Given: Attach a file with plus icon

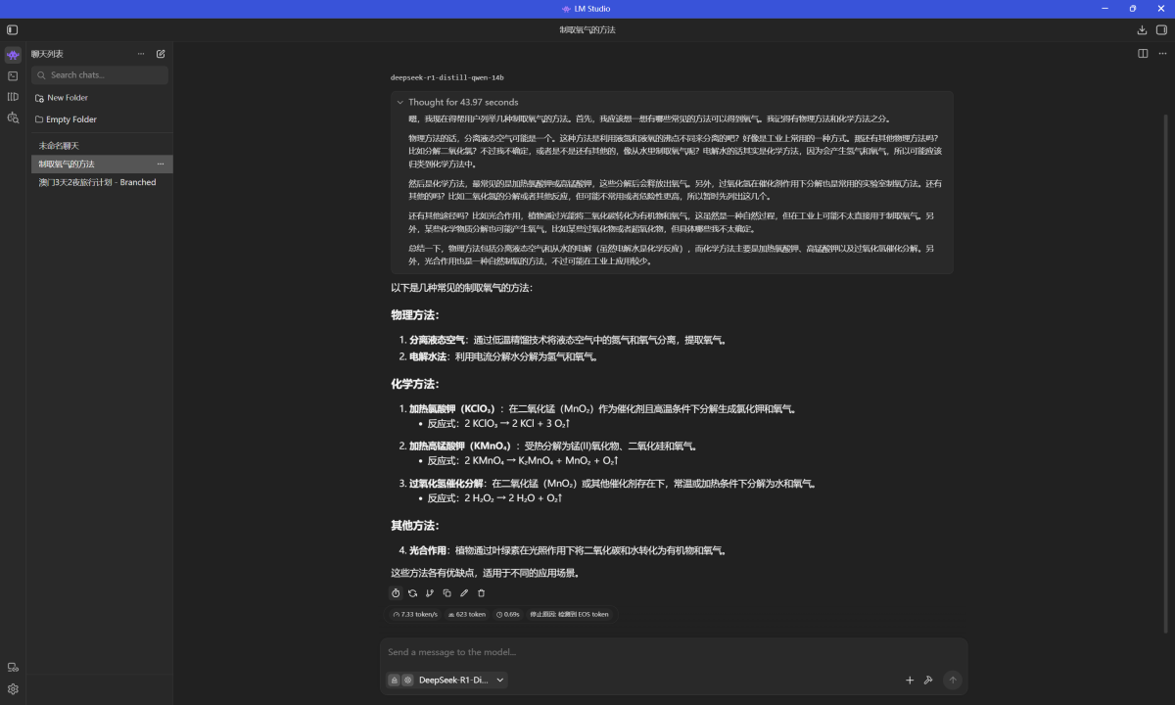Looking at the screenshot, I should (910, 680).
